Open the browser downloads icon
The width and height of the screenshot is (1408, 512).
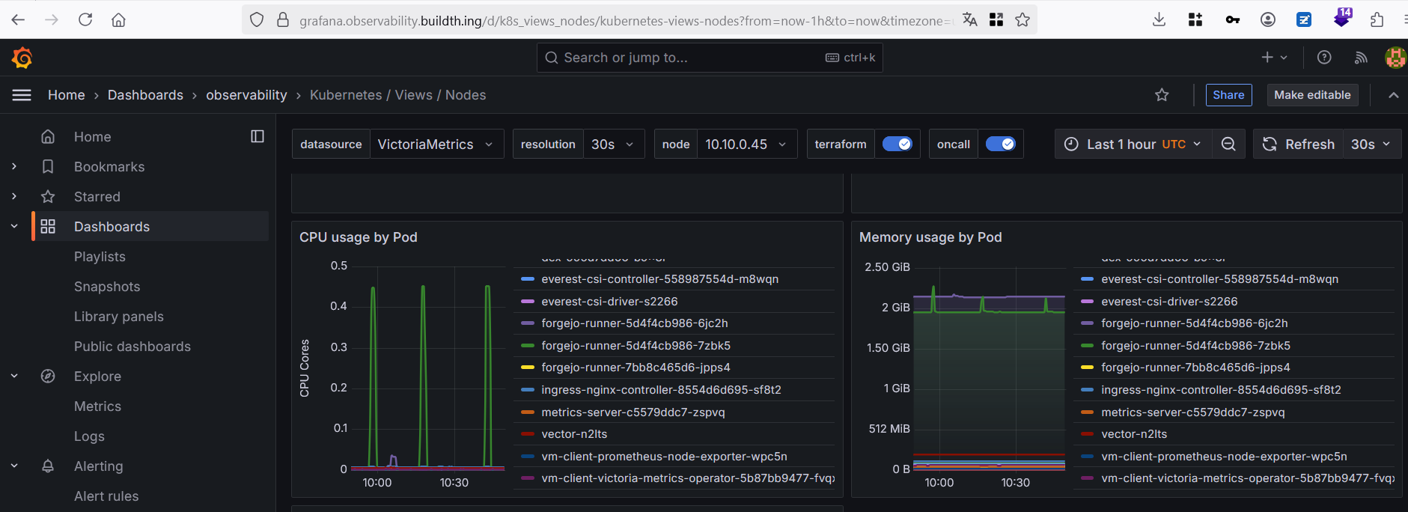pyautogui.click(x=1159, y=19)
